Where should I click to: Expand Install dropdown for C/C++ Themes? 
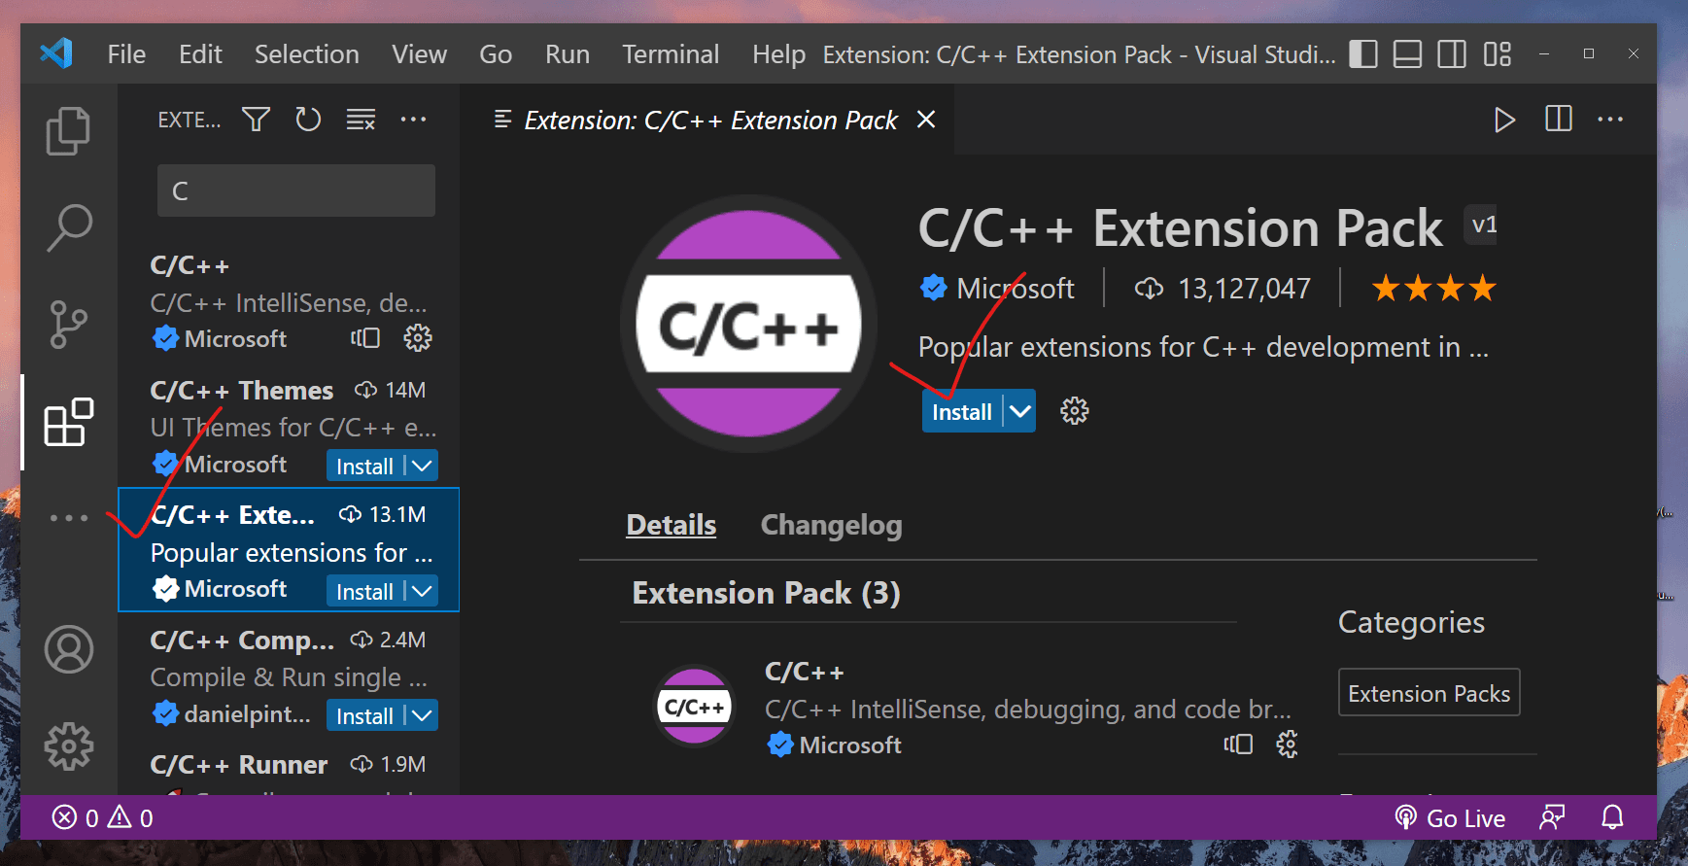tap(422, 466)
